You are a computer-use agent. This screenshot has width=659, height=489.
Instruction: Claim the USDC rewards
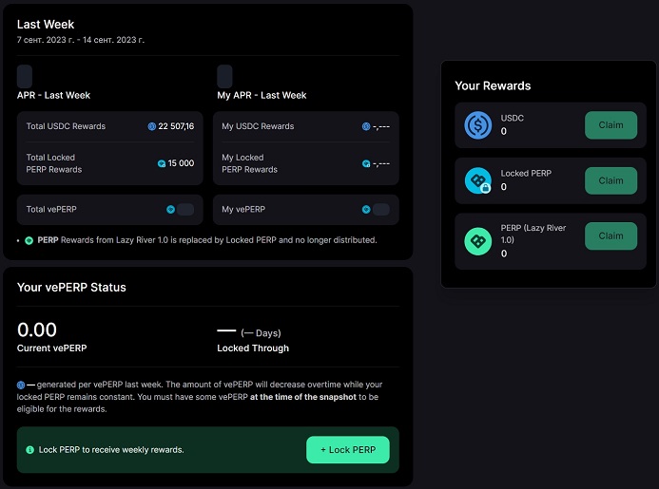(x=611, y=125)
